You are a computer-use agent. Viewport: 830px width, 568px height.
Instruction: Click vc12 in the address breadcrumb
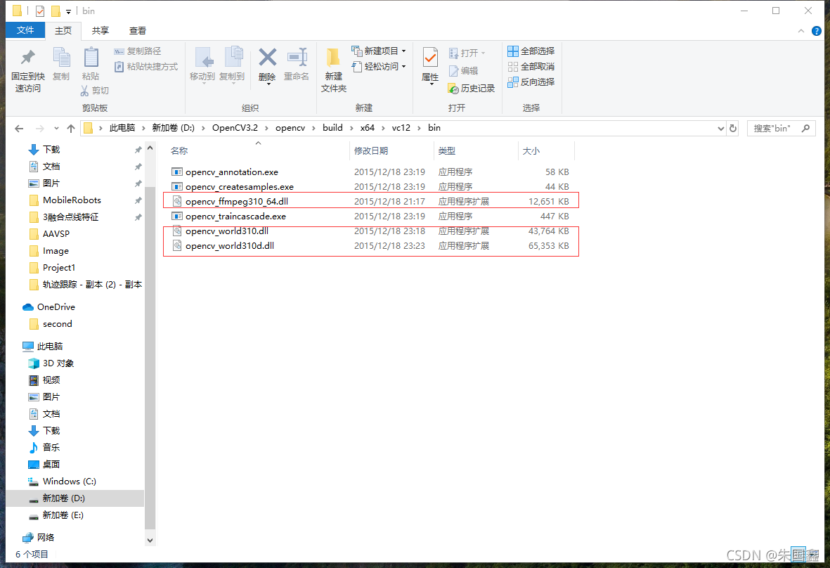(x=401, y=127)
